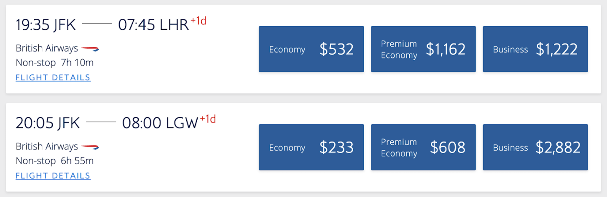
Task: Click the British Airways name on the Heathrow flight
Action: (x=47, y=48)
